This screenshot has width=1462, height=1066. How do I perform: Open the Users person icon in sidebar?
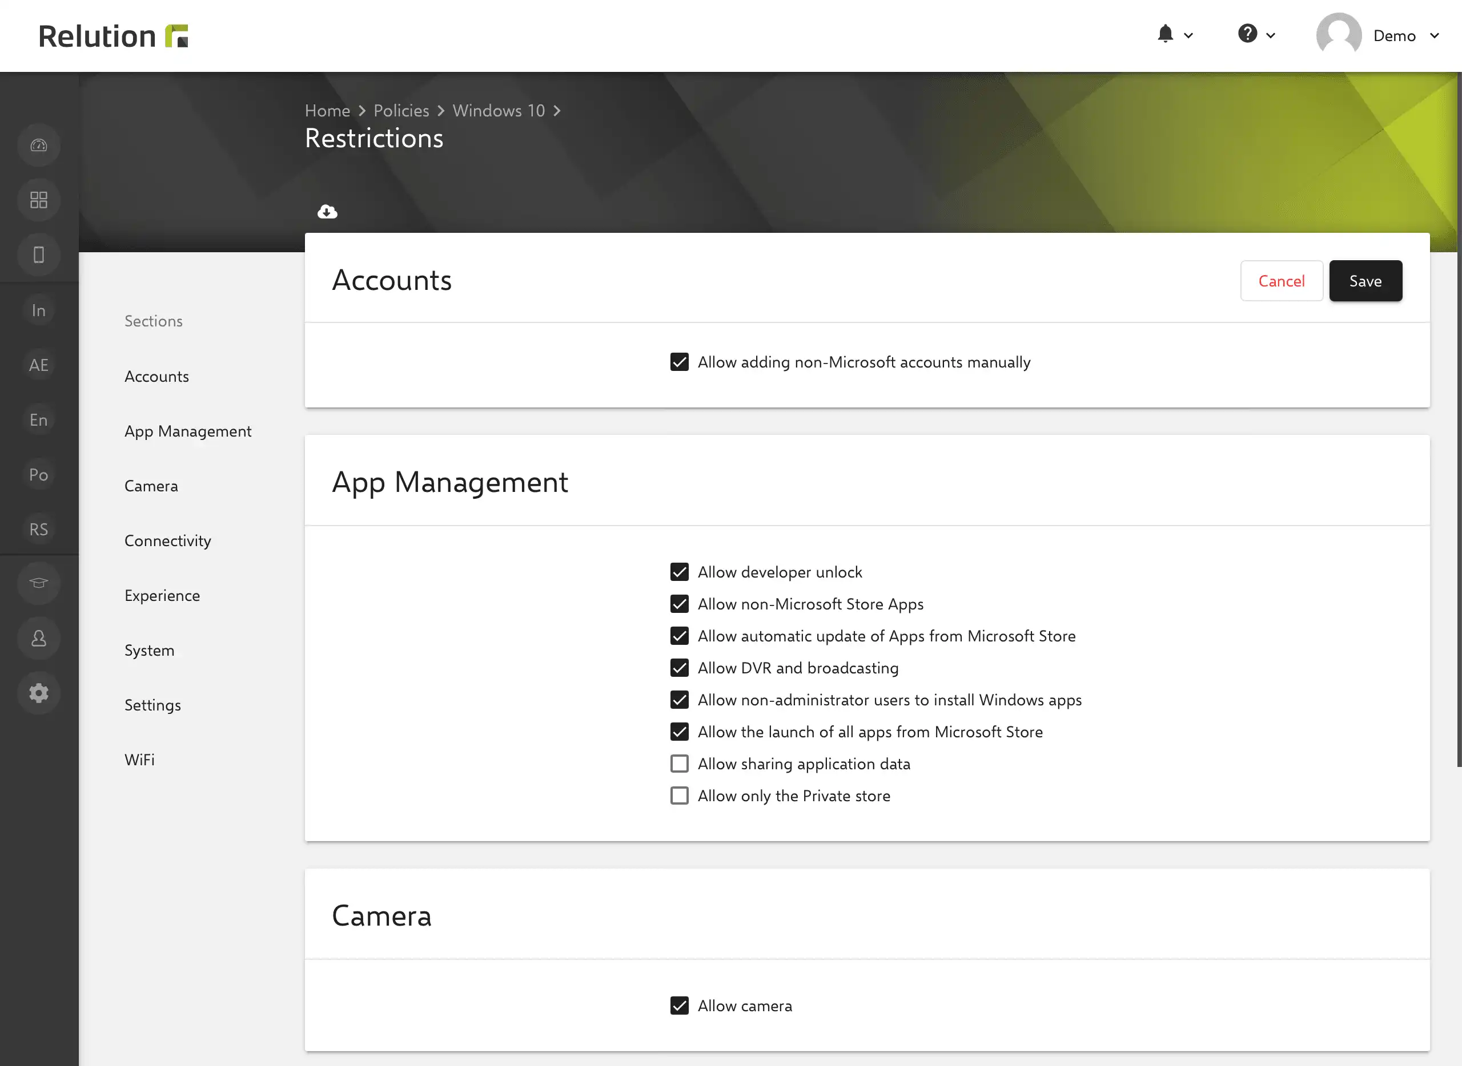(x=39, y=638)
